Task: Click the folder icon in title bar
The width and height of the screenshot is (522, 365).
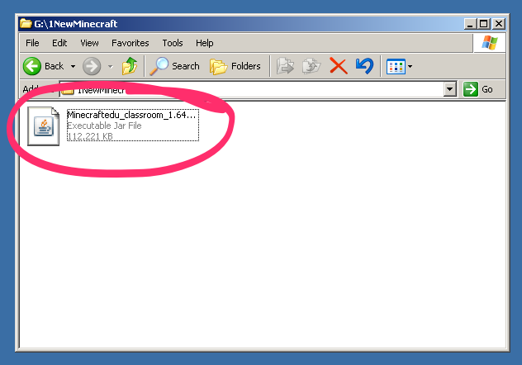Action: point(26,24)
